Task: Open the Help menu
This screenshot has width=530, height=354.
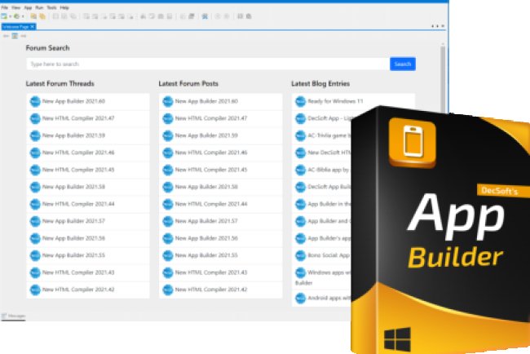Action: pyautogui.click(x=64, y=7)
